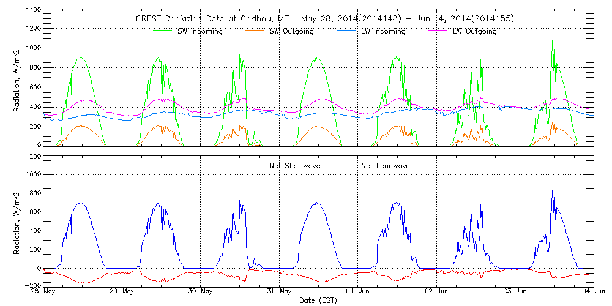Select the "SW Incoming" legend label
This screenshot has width=612, height=306.
[x=198, y=31]
